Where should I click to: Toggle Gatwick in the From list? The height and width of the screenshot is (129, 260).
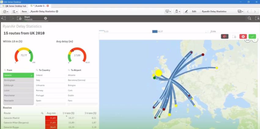18,75
